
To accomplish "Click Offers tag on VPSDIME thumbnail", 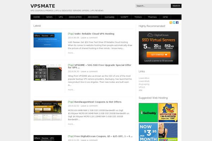I will [x=37, y=67].
